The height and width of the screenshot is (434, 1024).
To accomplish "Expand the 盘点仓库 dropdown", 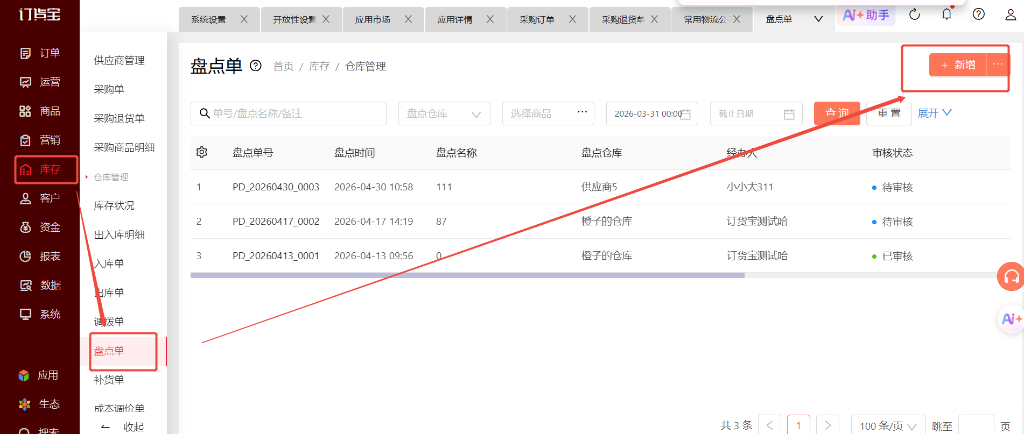I will (x=444, y=113).
